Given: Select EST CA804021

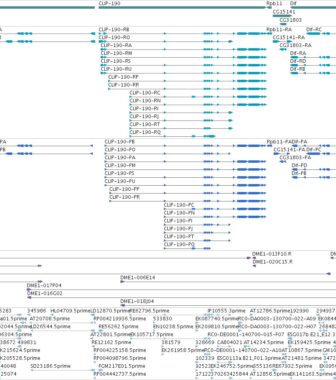Looking at the screenshot, I should (x=230, y=342).
